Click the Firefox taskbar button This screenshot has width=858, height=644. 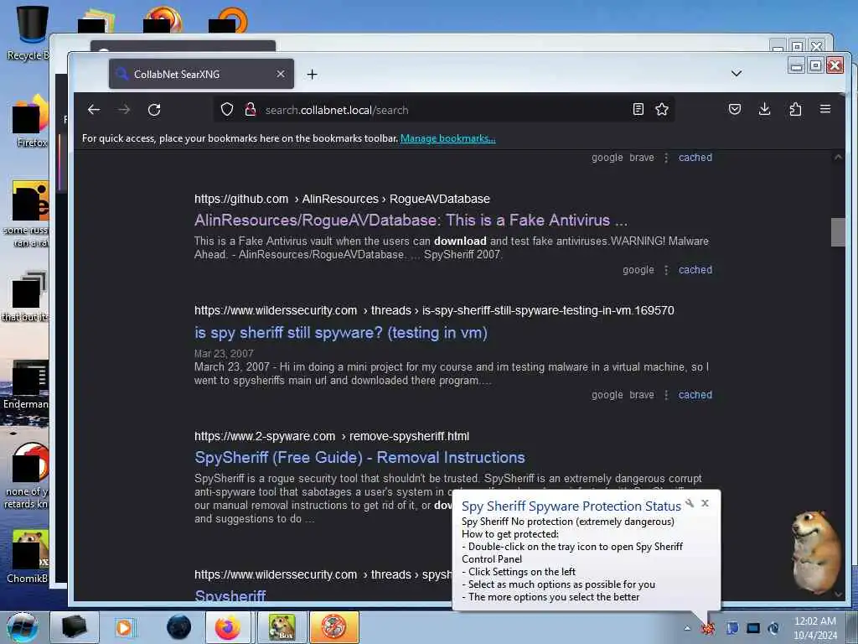228,627
